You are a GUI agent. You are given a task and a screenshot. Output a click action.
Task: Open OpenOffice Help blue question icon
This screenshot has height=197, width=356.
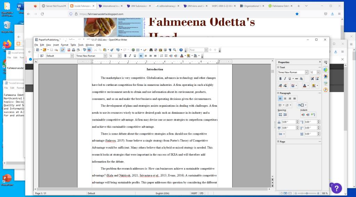[181, 50]
